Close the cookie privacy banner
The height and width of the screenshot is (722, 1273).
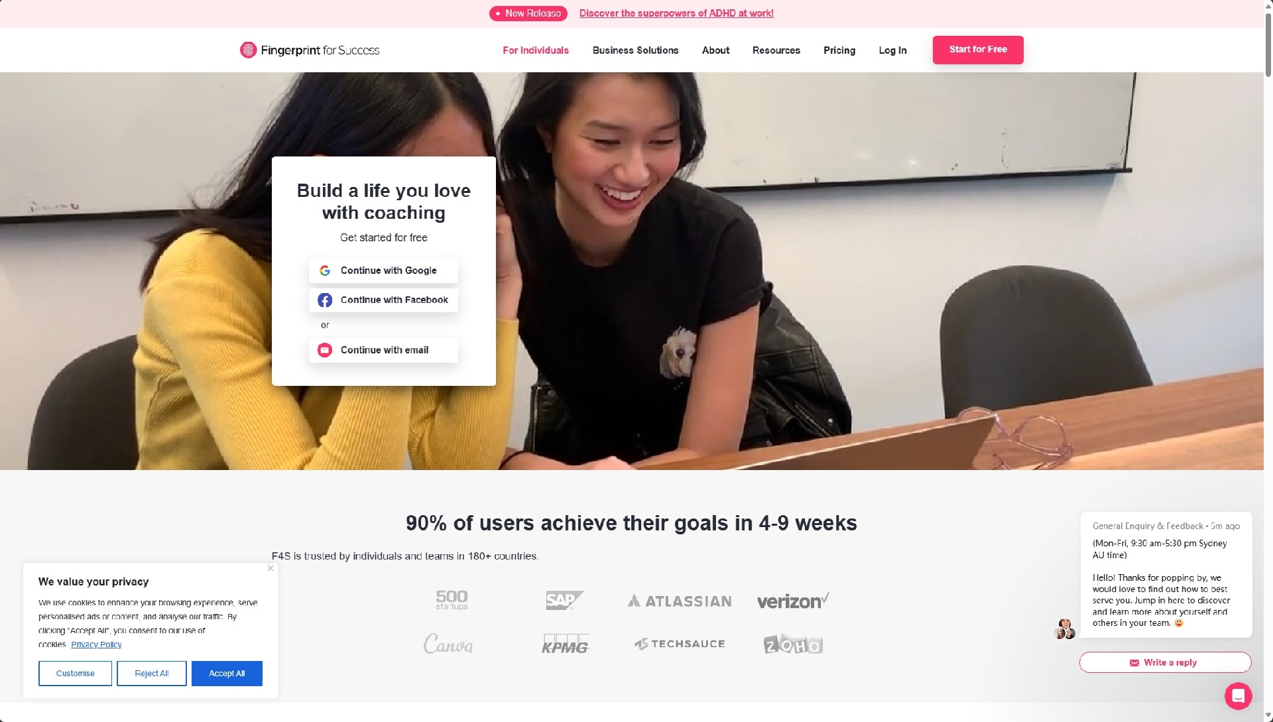pyautogui.click(x=271, y=568)
